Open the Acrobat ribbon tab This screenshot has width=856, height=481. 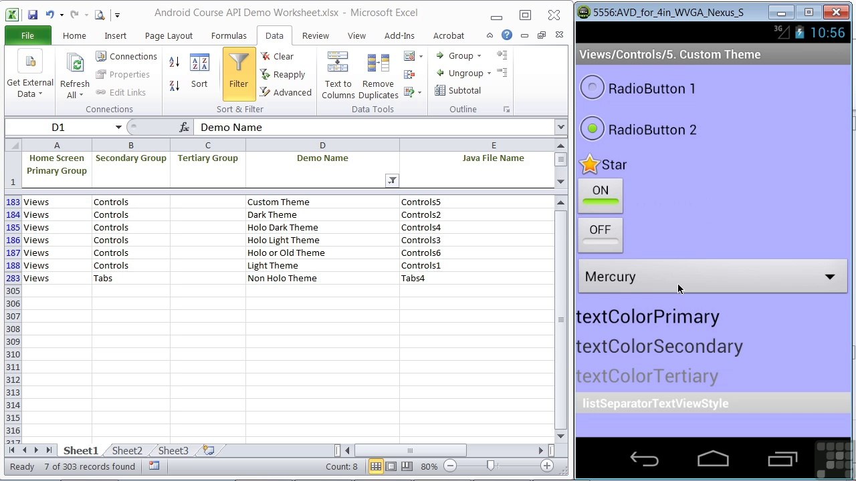448,35
